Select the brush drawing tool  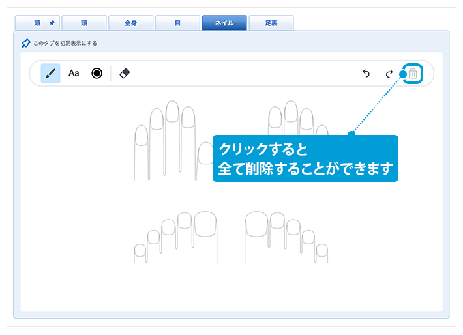tap(50, 74)
